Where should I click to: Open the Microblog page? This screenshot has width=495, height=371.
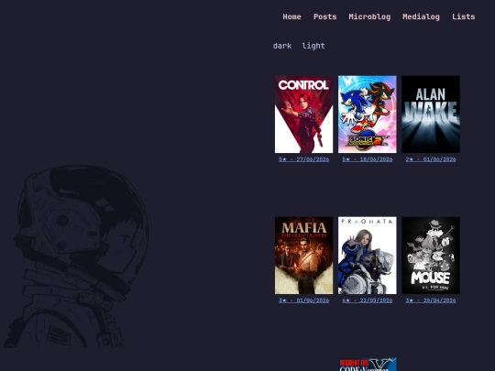tap(369, 16)
